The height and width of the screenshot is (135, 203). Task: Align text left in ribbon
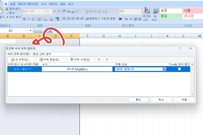64,18
